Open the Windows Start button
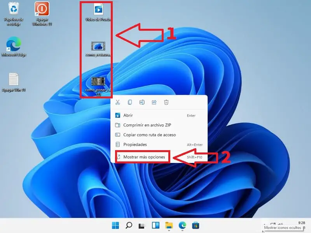 pyautogui.click(x=115, y=225)
